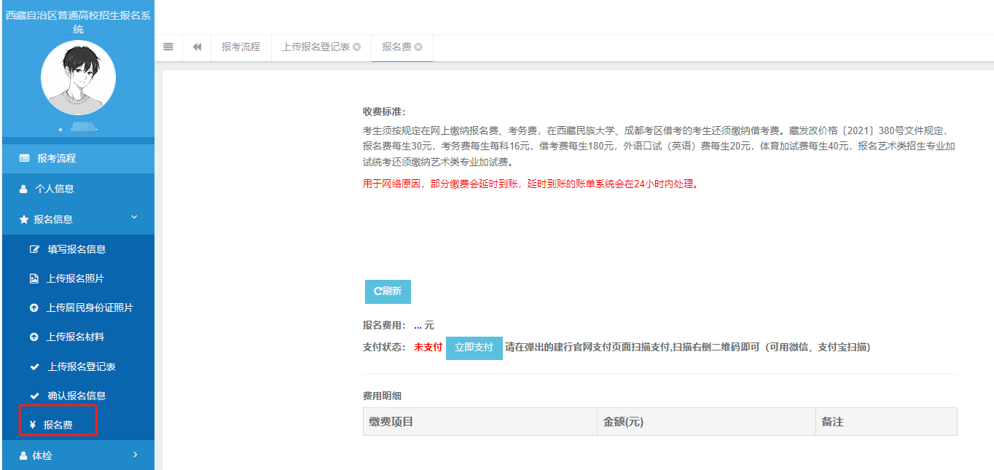Click the user avatar picture
Viewport: 994px width, 470px height.
coord(78,78)
